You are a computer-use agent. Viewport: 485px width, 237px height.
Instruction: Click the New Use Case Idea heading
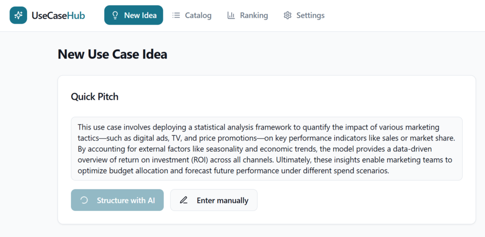(112, 54)
